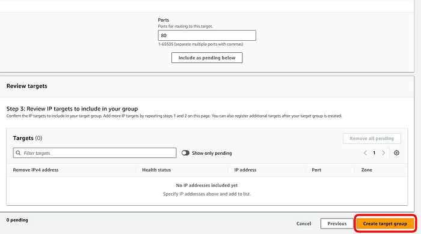Click the magnifier icon in Filter targets
Image resolution: width=421 pixels, height=234 pixels.
[18, 153]
